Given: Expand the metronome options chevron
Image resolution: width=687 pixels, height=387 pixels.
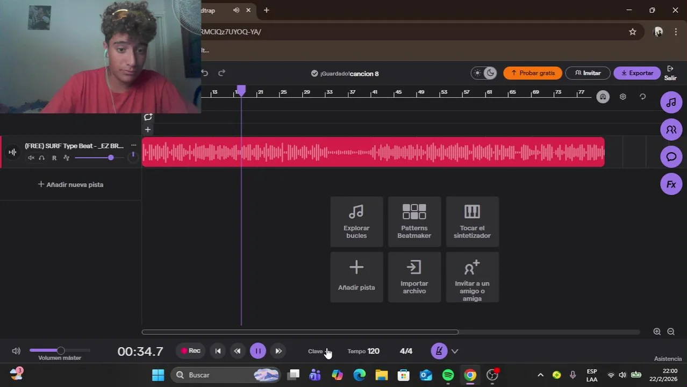Looking at the screenshot, I should click(x=455, y=351).
